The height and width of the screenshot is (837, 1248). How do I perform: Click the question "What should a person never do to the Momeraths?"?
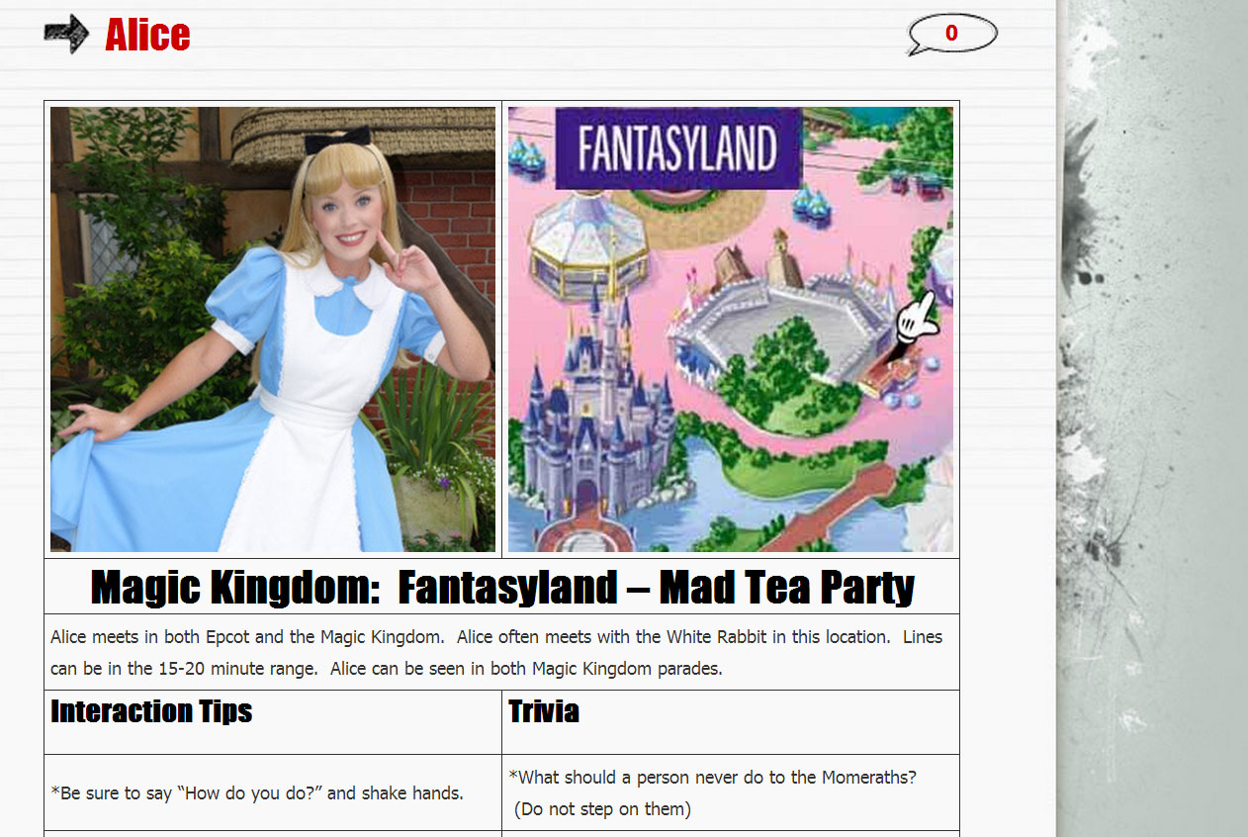(713, 778)
